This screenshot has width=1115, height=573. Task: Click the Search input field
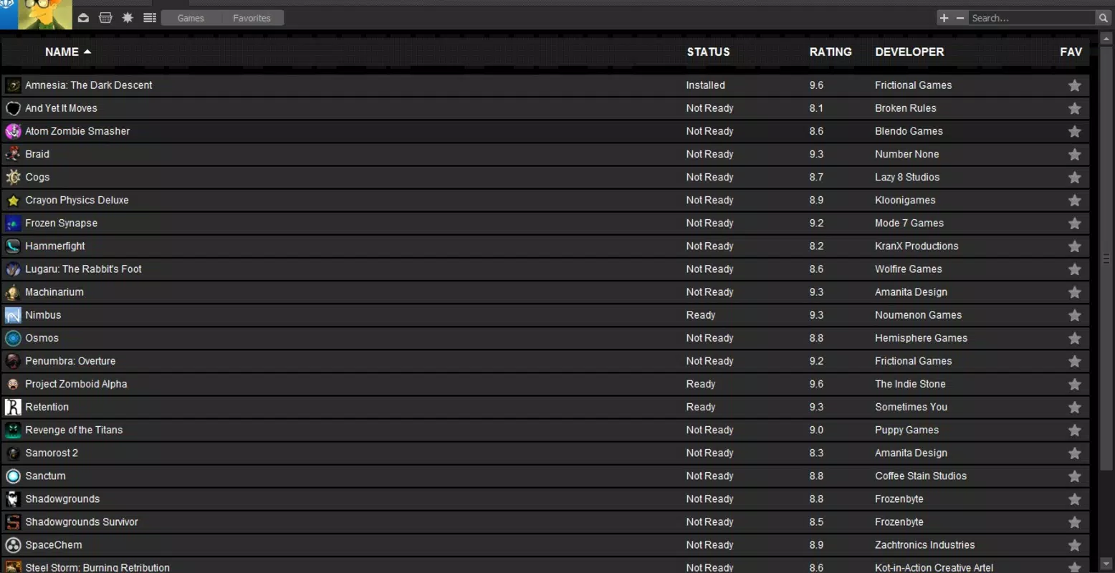(x=1032, y=18)
